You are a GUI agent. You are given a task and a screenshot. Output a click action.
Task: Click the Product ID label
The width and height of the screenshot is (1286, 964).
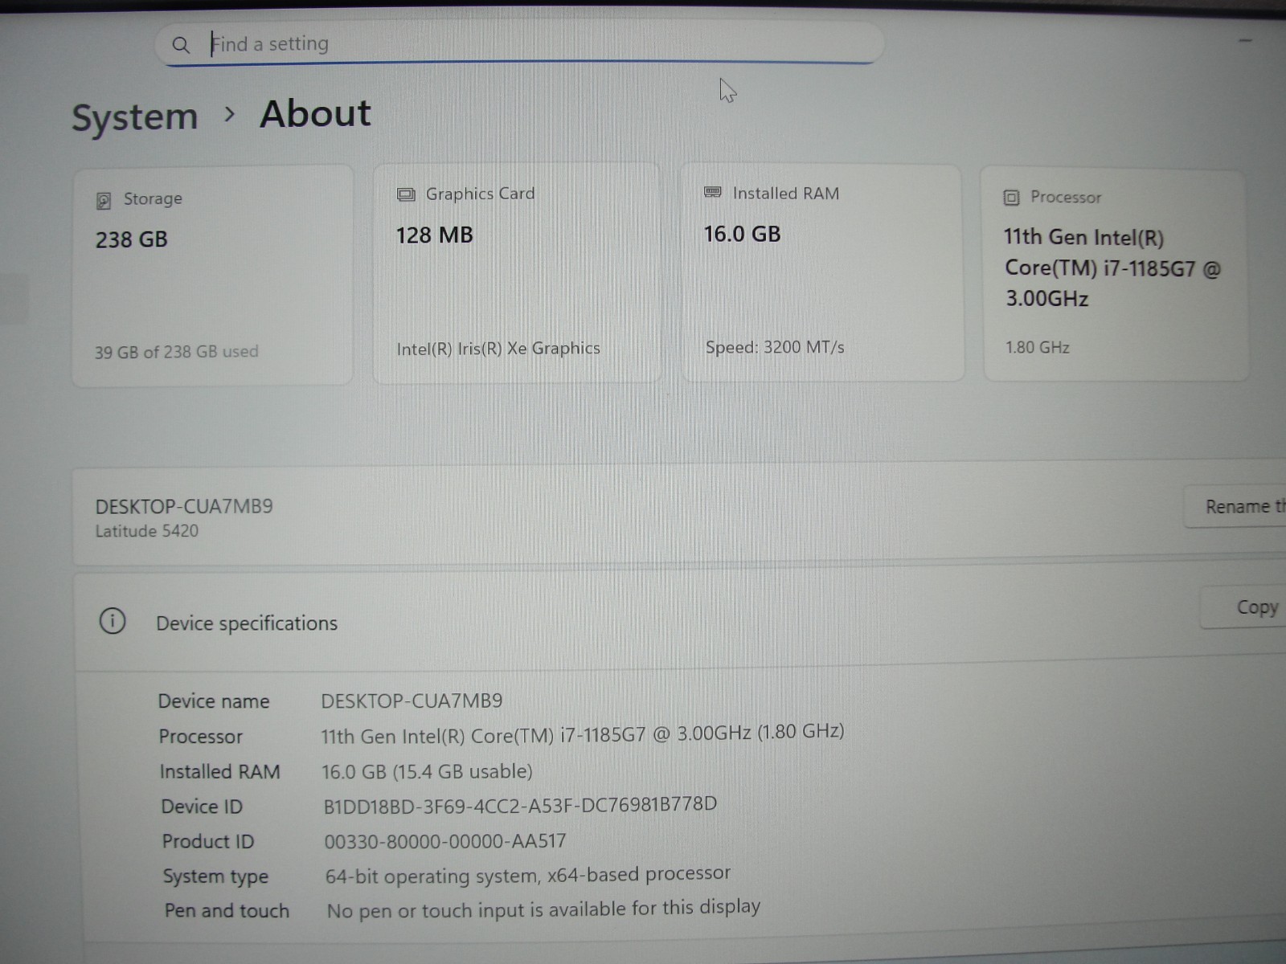tap(208, 841)
